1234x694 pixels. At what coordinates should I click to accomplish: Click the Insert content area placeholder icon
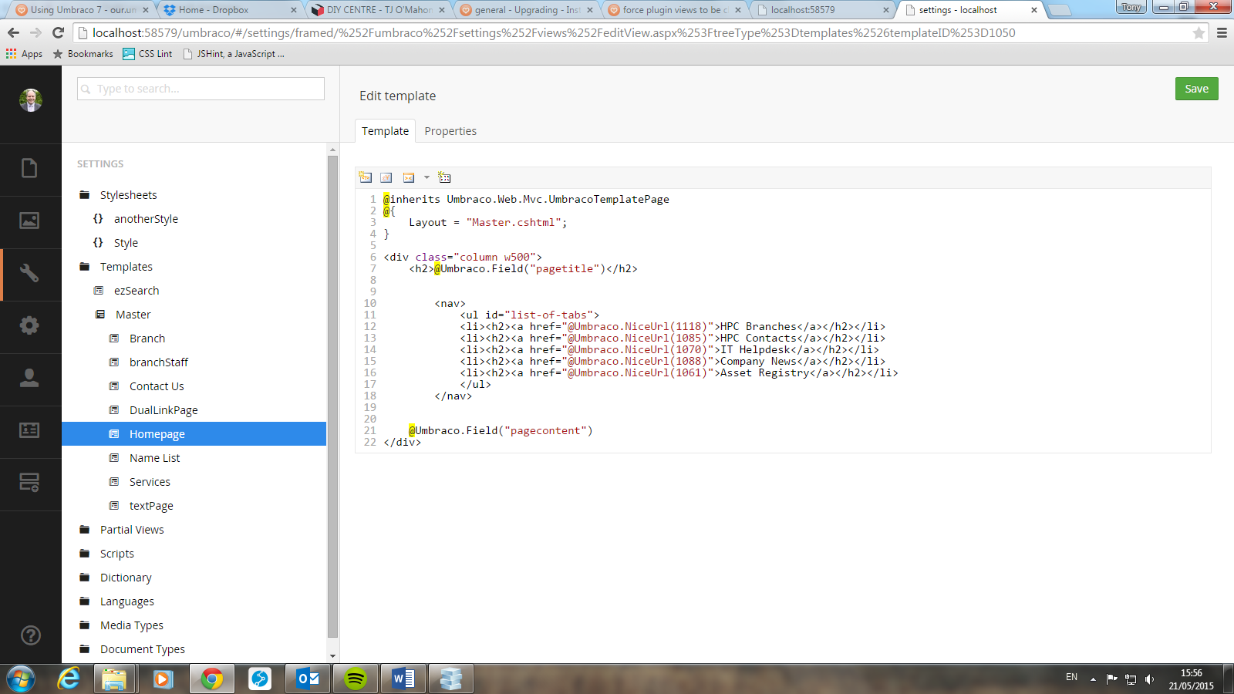pos(444,177)
